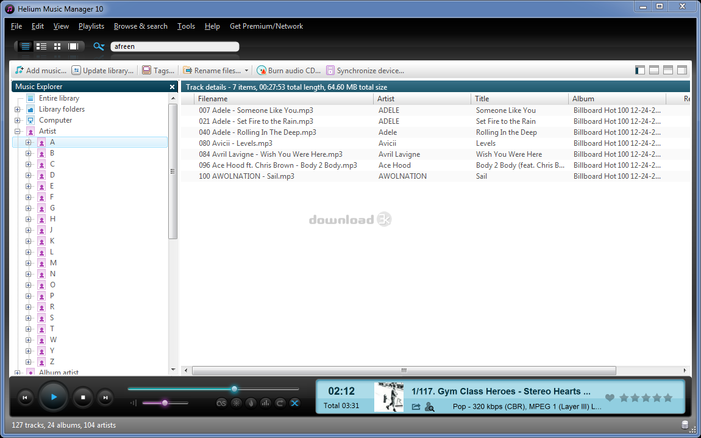Open the Tools menu
The image size is (701, 438).
pyautogui.click(x=186, y=26)
